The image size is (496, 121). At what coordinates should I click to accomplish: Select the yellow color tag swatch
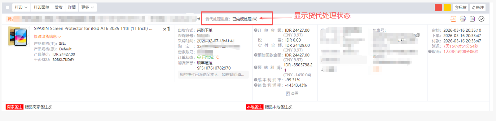pyautogui.click(x=447, y=7)
